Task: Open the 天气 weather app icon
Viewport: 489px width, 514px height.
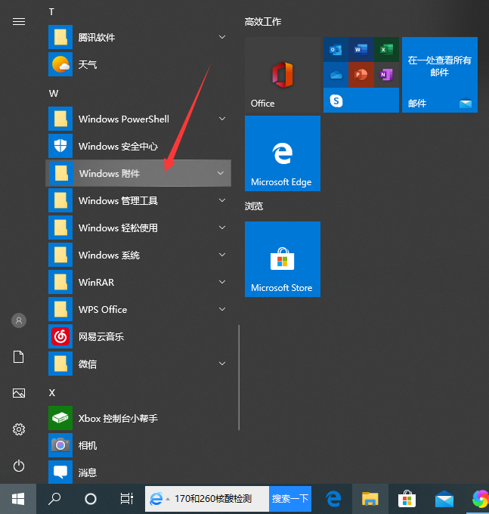Action: pyautogui.click(x=60, y=64)
